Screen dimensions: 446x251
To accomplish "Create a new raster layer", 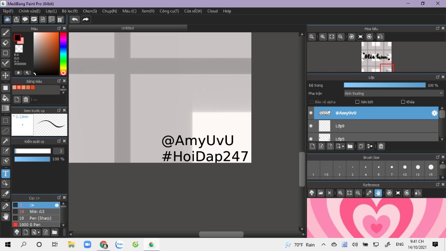I will pos(312,146).
